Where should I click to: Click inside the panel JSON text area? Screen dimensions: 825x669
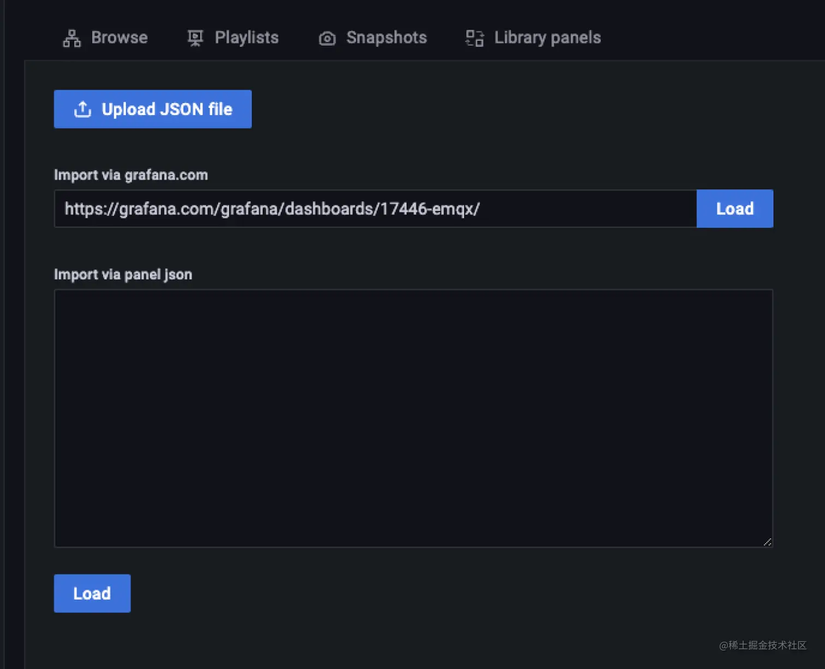(x=413, y=418)
